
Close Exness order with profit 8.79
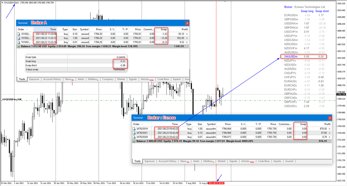tap(329, 137)
